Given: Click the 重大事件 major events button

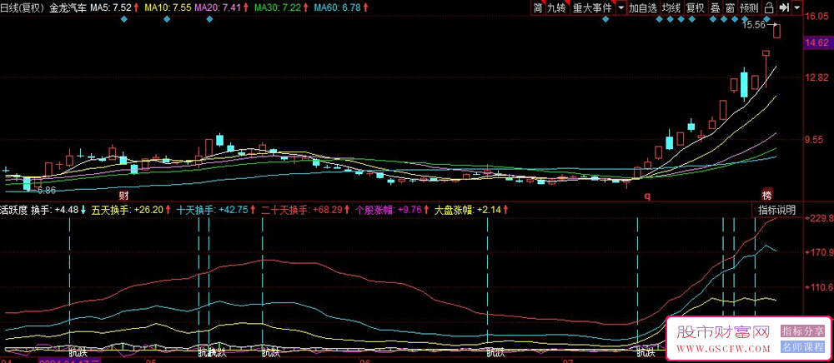Looking at the screenshot, I should click(x=591, y=7).
